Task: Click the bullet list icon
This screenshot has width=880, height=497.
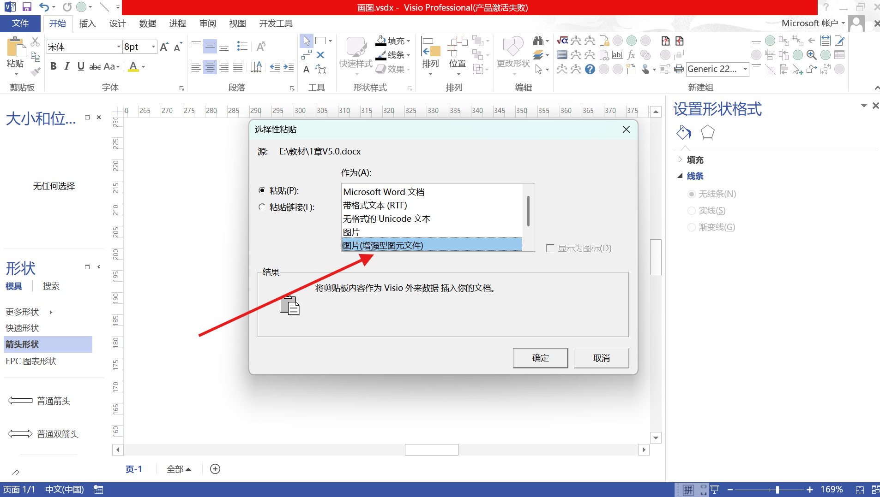Action: (x=242, y=46)
